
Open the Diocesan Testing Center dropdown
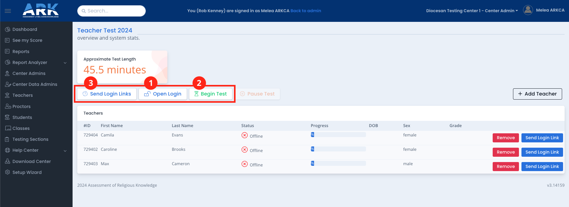point(472,11)
